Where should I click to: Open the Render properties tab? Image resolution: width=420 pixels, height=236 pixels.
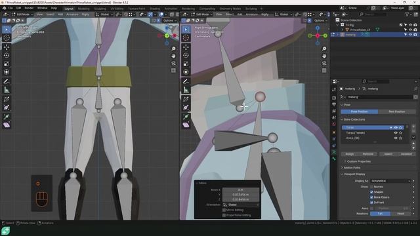[x=334, y=98]
